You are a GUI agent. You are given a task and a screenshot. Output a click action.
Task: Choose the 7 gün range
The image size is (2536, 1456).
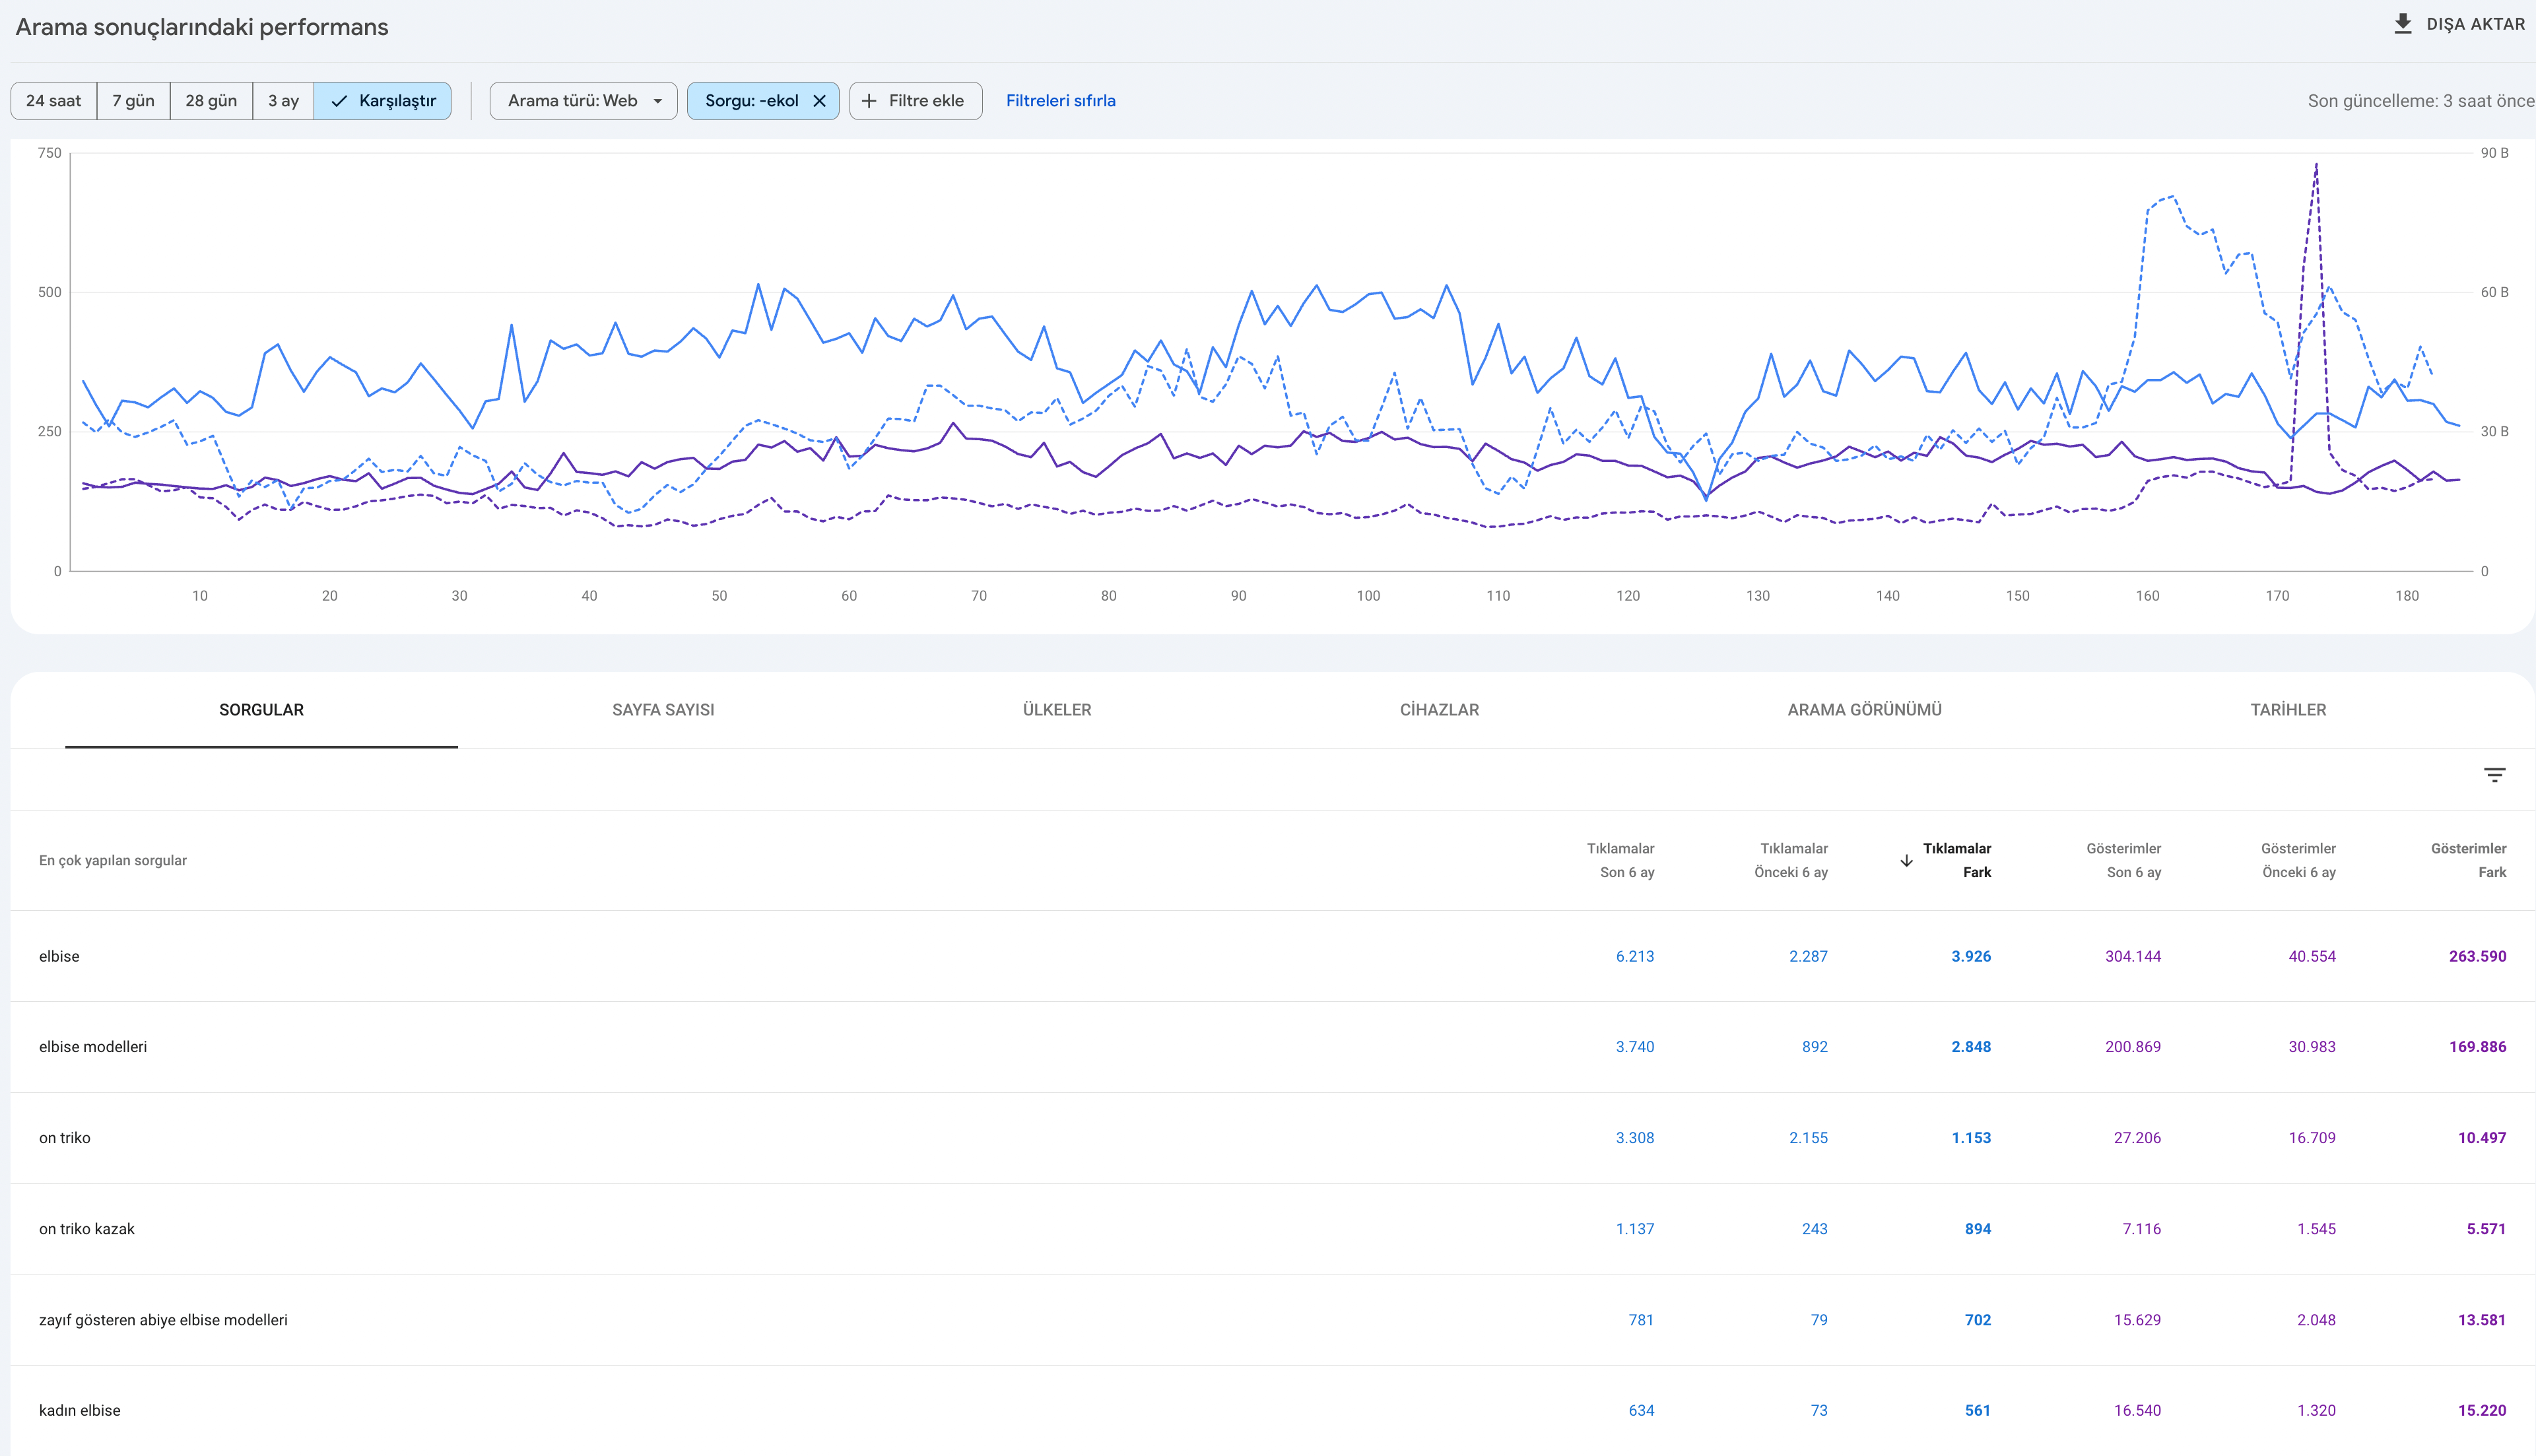click(133, 101)
